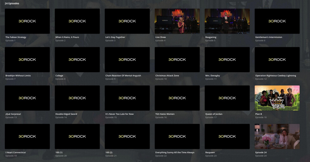Click the When It Rains, It Pours title
Viewport: 310px width, 162px height.
[67, 37]
